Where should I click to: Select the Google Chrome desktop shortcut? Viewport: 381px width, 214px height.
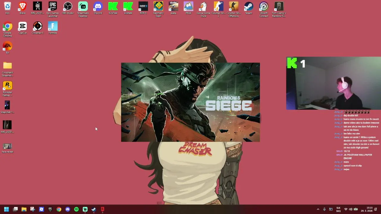tap(7, 29)
